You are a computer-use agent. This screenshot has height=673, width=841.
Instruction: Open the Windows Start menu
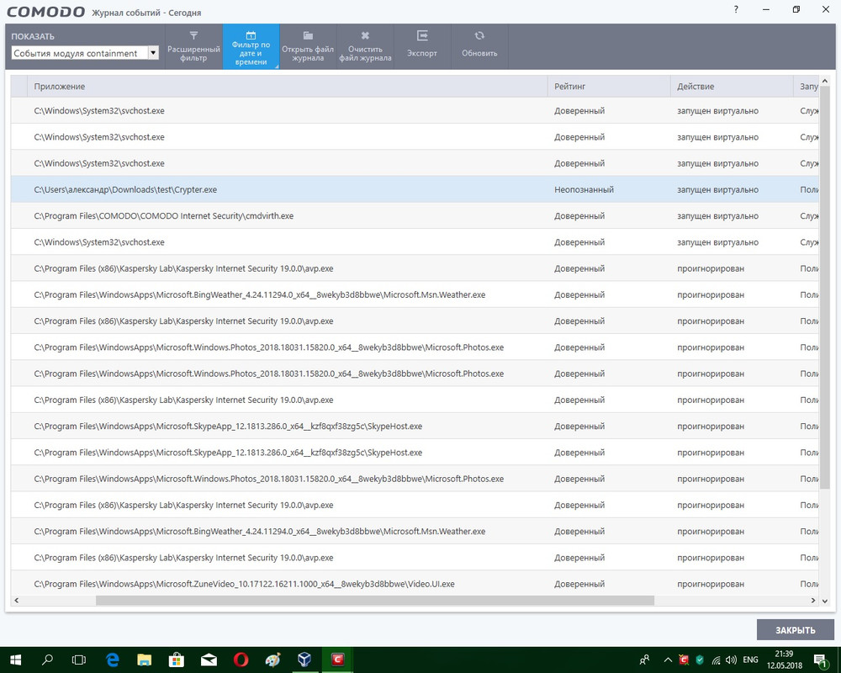15,660
